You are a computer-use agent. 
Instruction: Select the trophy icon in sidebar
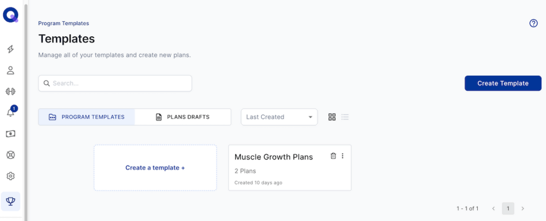click(x=11, y=201)
